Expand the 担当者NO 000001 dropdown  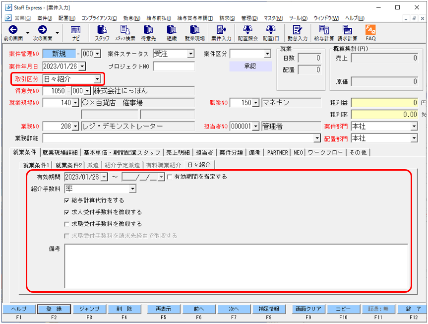[255, 126]
